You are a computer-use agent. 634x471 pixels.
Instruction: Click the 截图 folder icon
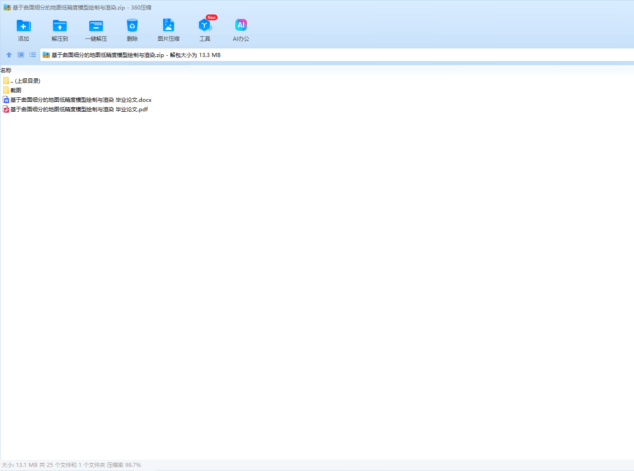tap(6, 90)
